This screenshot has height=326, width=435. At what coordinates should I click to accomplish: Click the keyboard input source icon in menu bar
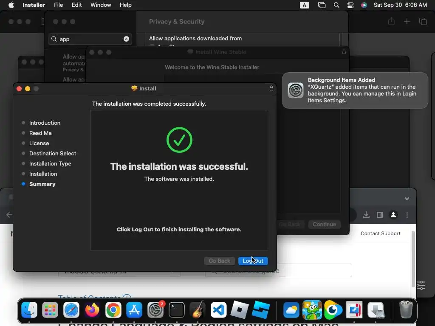(x=304, y=5)
